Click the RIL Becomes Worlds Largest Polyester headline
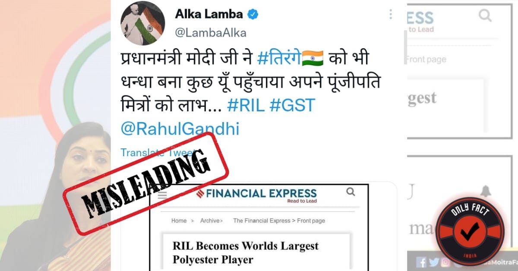Viewport: 518px width, 271px height. coord(245,252)
